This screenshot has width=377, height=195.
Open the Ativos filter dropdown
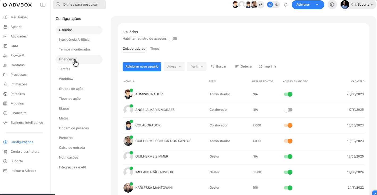tap(174, 67)
